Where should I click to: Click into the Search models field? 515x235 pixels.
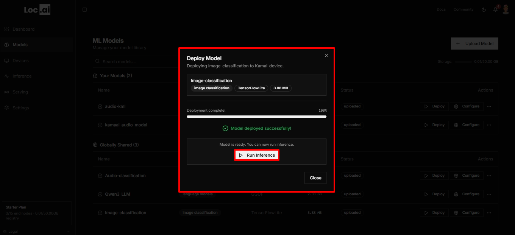(136, 62)
